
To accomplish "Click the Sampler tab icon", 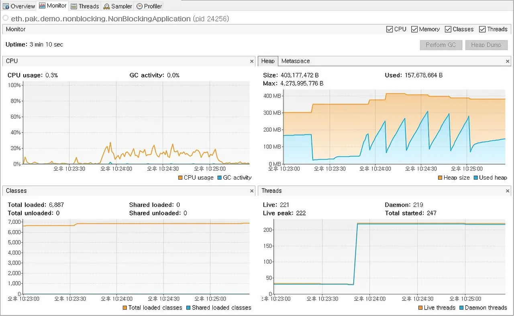I will click(106, 6).
